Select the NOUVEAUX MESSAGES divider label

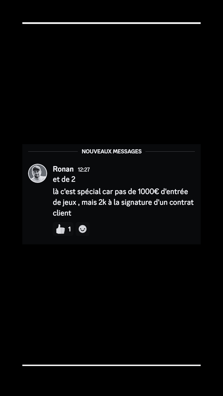111,151
